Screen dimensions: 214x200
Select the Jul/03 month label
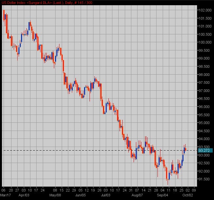pos(106,195)
